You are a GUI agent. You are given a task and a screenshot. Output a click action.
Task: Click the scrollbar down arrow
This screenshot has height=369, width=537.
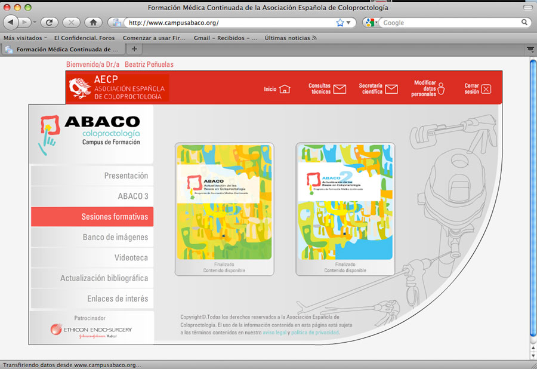point(533,356)
